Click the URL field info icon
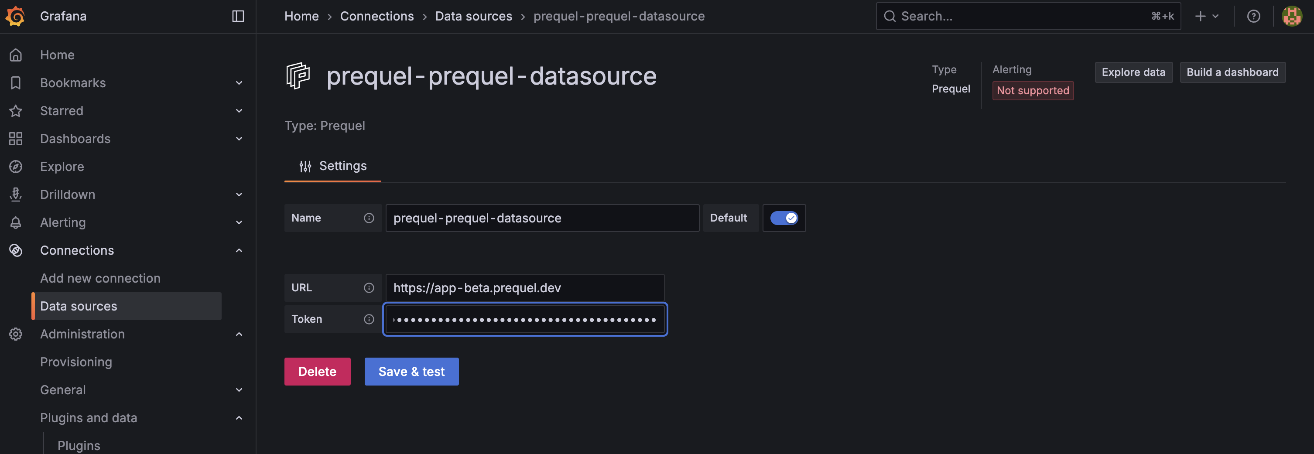The height and width of the screenshot is (454, 1314). pos(369,288)
